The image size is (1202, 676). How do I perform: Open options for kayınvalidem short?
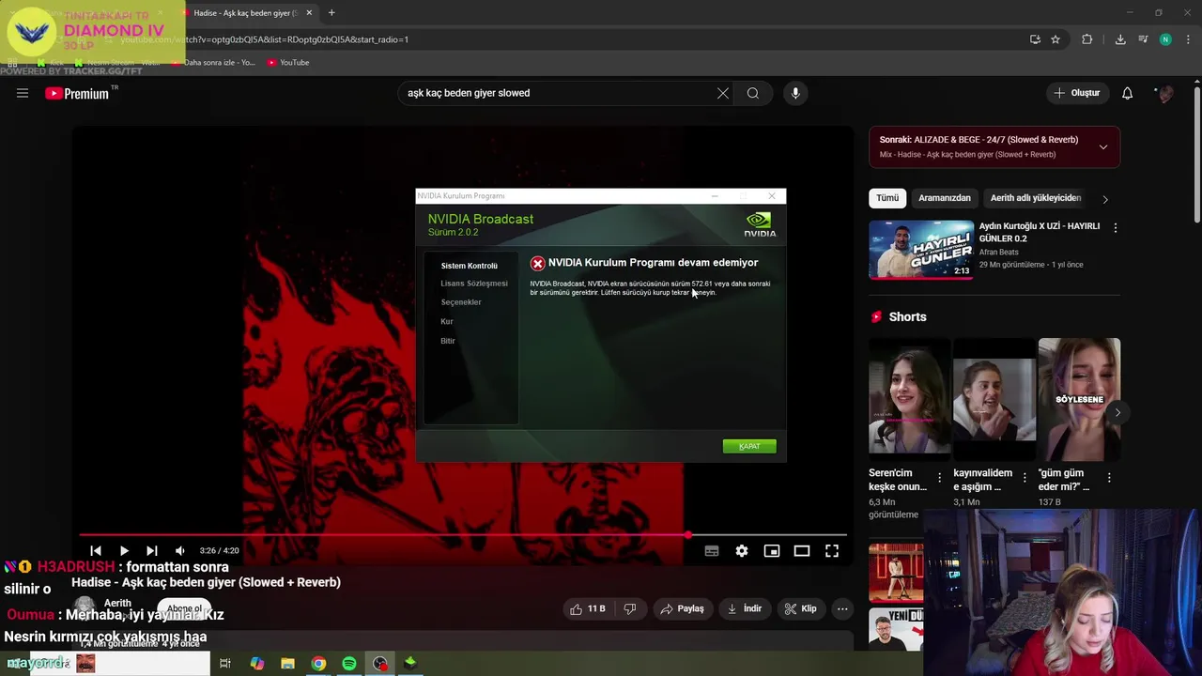coord(1025,478)
